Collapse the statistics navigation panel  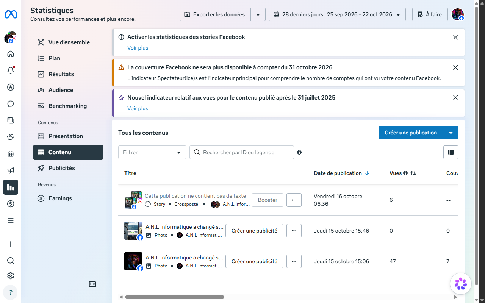tap(92, 284)
